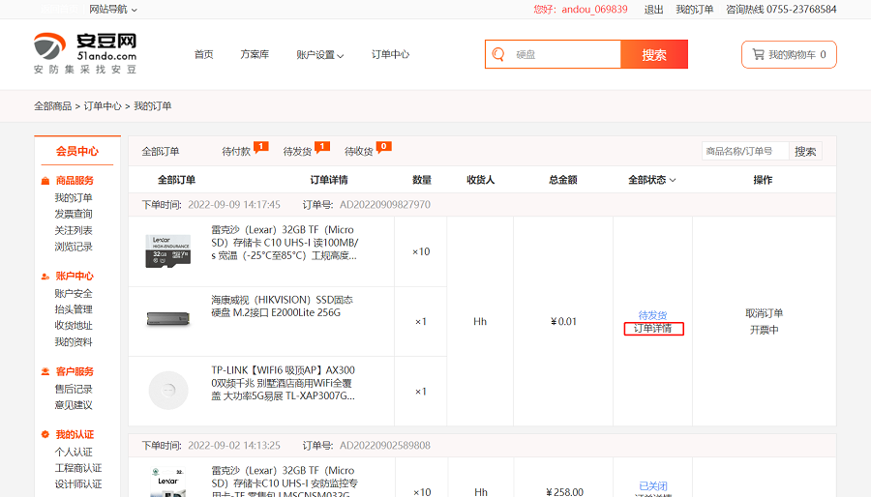Select the 待付款 tab

click(x=236, y=152)
